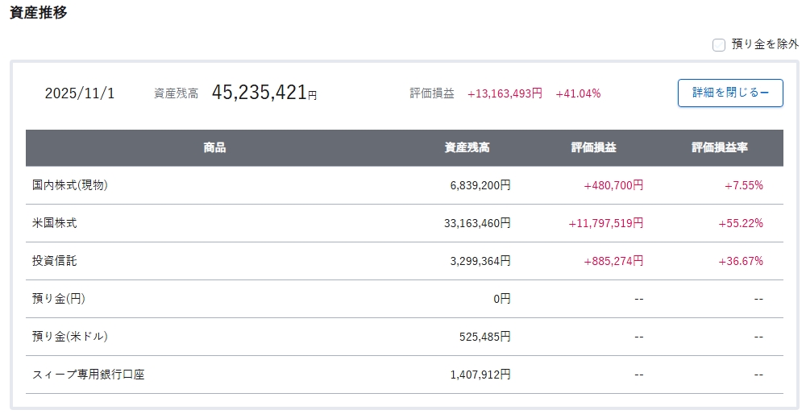The height and width of the screenshot is (414, 806).
Task: Click the 資産推移 page heading
Action: coord(38,14)
